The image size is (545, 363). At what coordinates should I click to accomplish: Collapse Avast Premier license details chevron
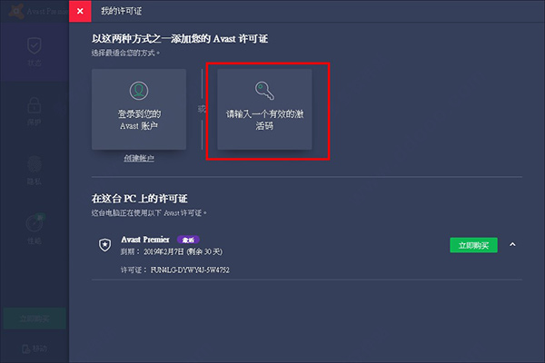pyautogui.click(x=512, y=244)
